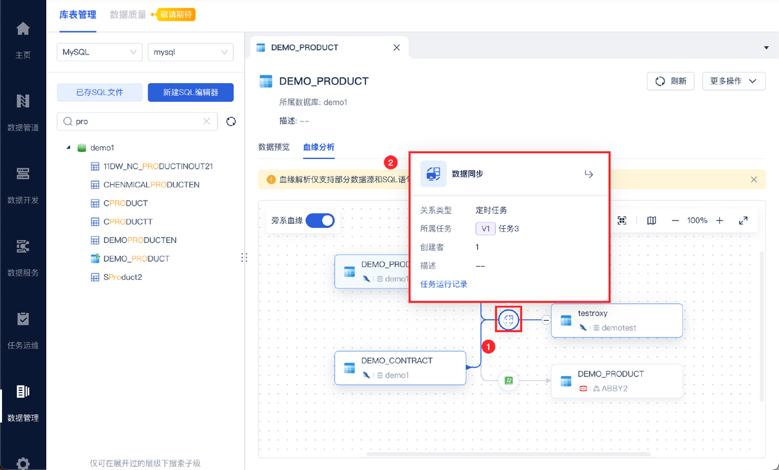This screenshot has width=779, height=470.
Task: Toggle the minimap icon in canvas toolbar
Action: (x=651, y=221)
